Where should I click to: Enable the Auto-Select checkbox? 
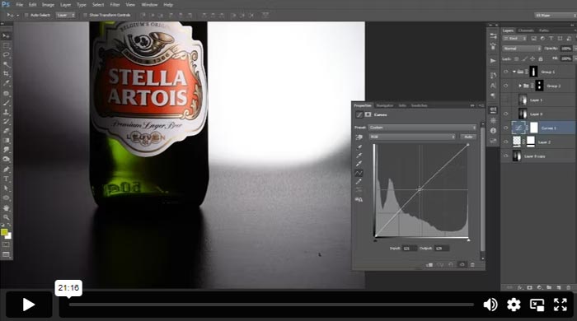26,15
